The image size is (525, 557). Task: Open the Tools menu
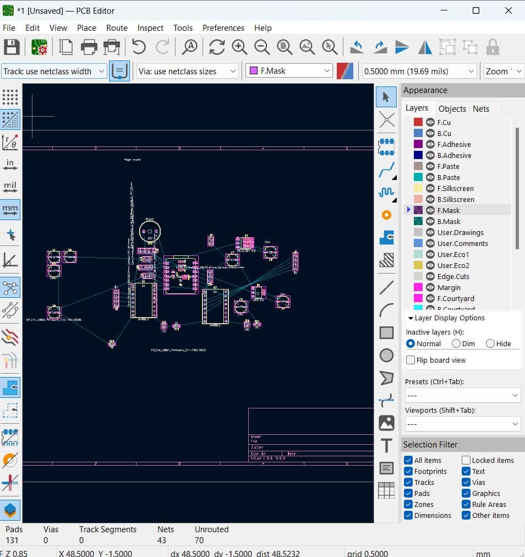(x=183, y=28)
